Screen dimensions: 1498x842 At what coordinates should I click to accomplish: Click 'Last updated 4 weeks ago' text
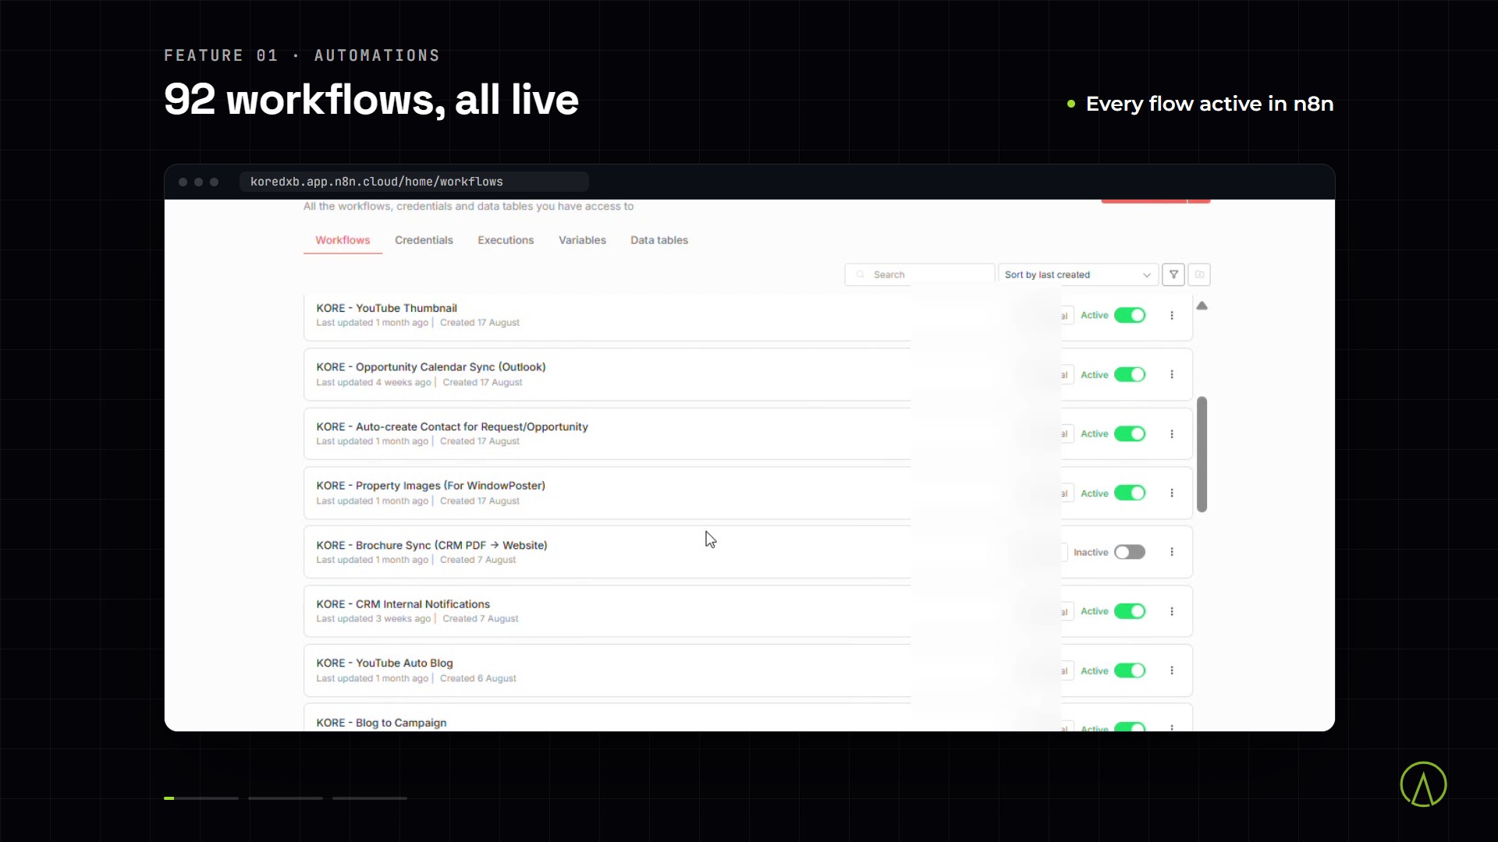[x=373, y=382]
